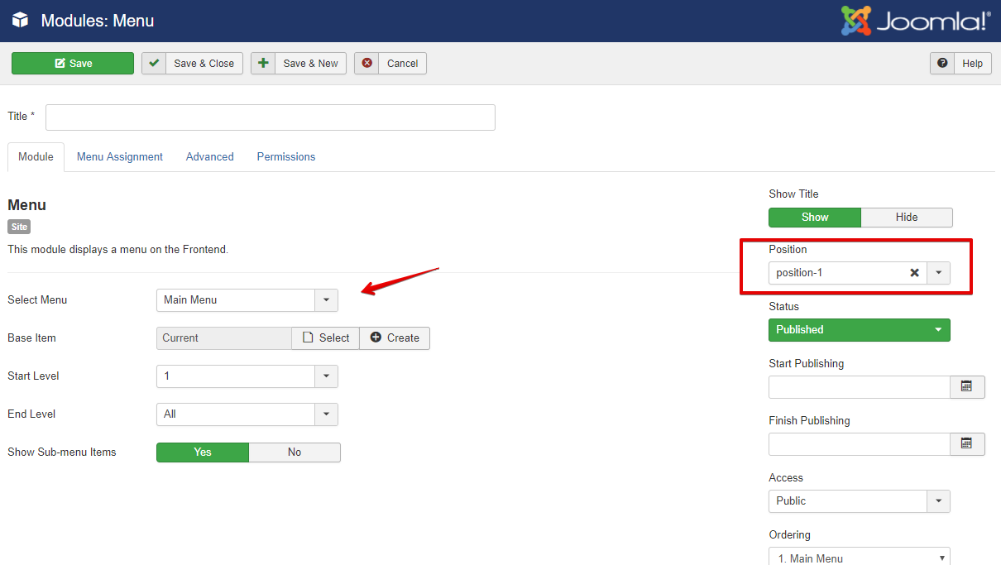Open Finish Publishing calendar icon

967,444
